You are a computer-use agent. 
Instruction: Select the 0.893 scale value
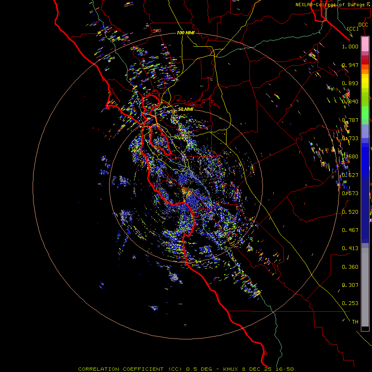coord(350,83)
